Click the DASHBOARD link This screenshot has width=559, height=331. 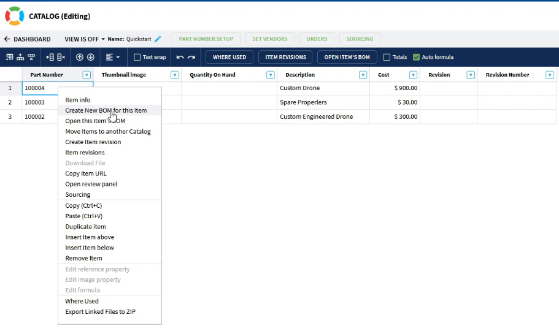[x=32, y=39]
